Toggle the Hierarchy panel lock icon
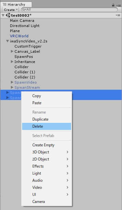 [x=113, y=5]
